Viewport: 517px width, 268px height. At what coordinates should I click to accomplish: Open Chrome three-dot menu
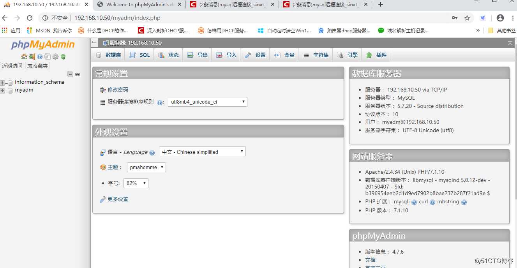click(512, 18)
